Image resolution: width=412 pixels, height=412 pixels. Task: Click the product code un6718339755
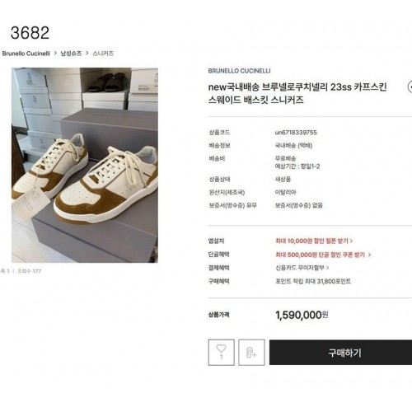(x=296, y=133)
